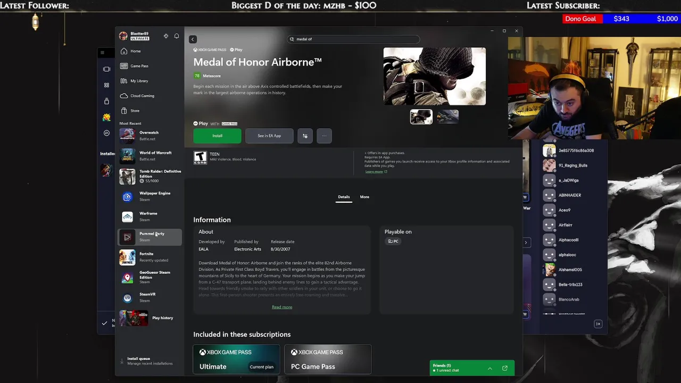This screenshot has height=383, width=681.
Task: Open the carousel icon in background window sidebar
Action: click(106, 69)
